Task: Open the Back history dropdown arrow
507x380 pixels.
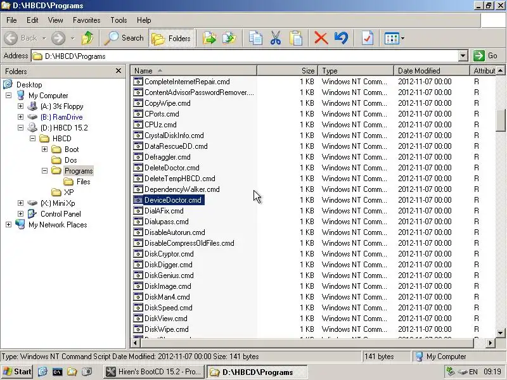Action: tap(44, 38)
